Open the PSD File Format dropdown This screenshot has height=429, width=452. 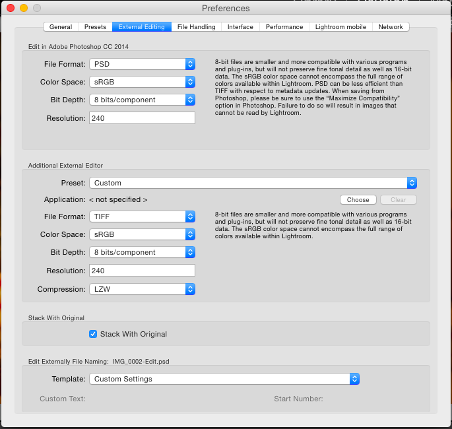coord(142,64)
